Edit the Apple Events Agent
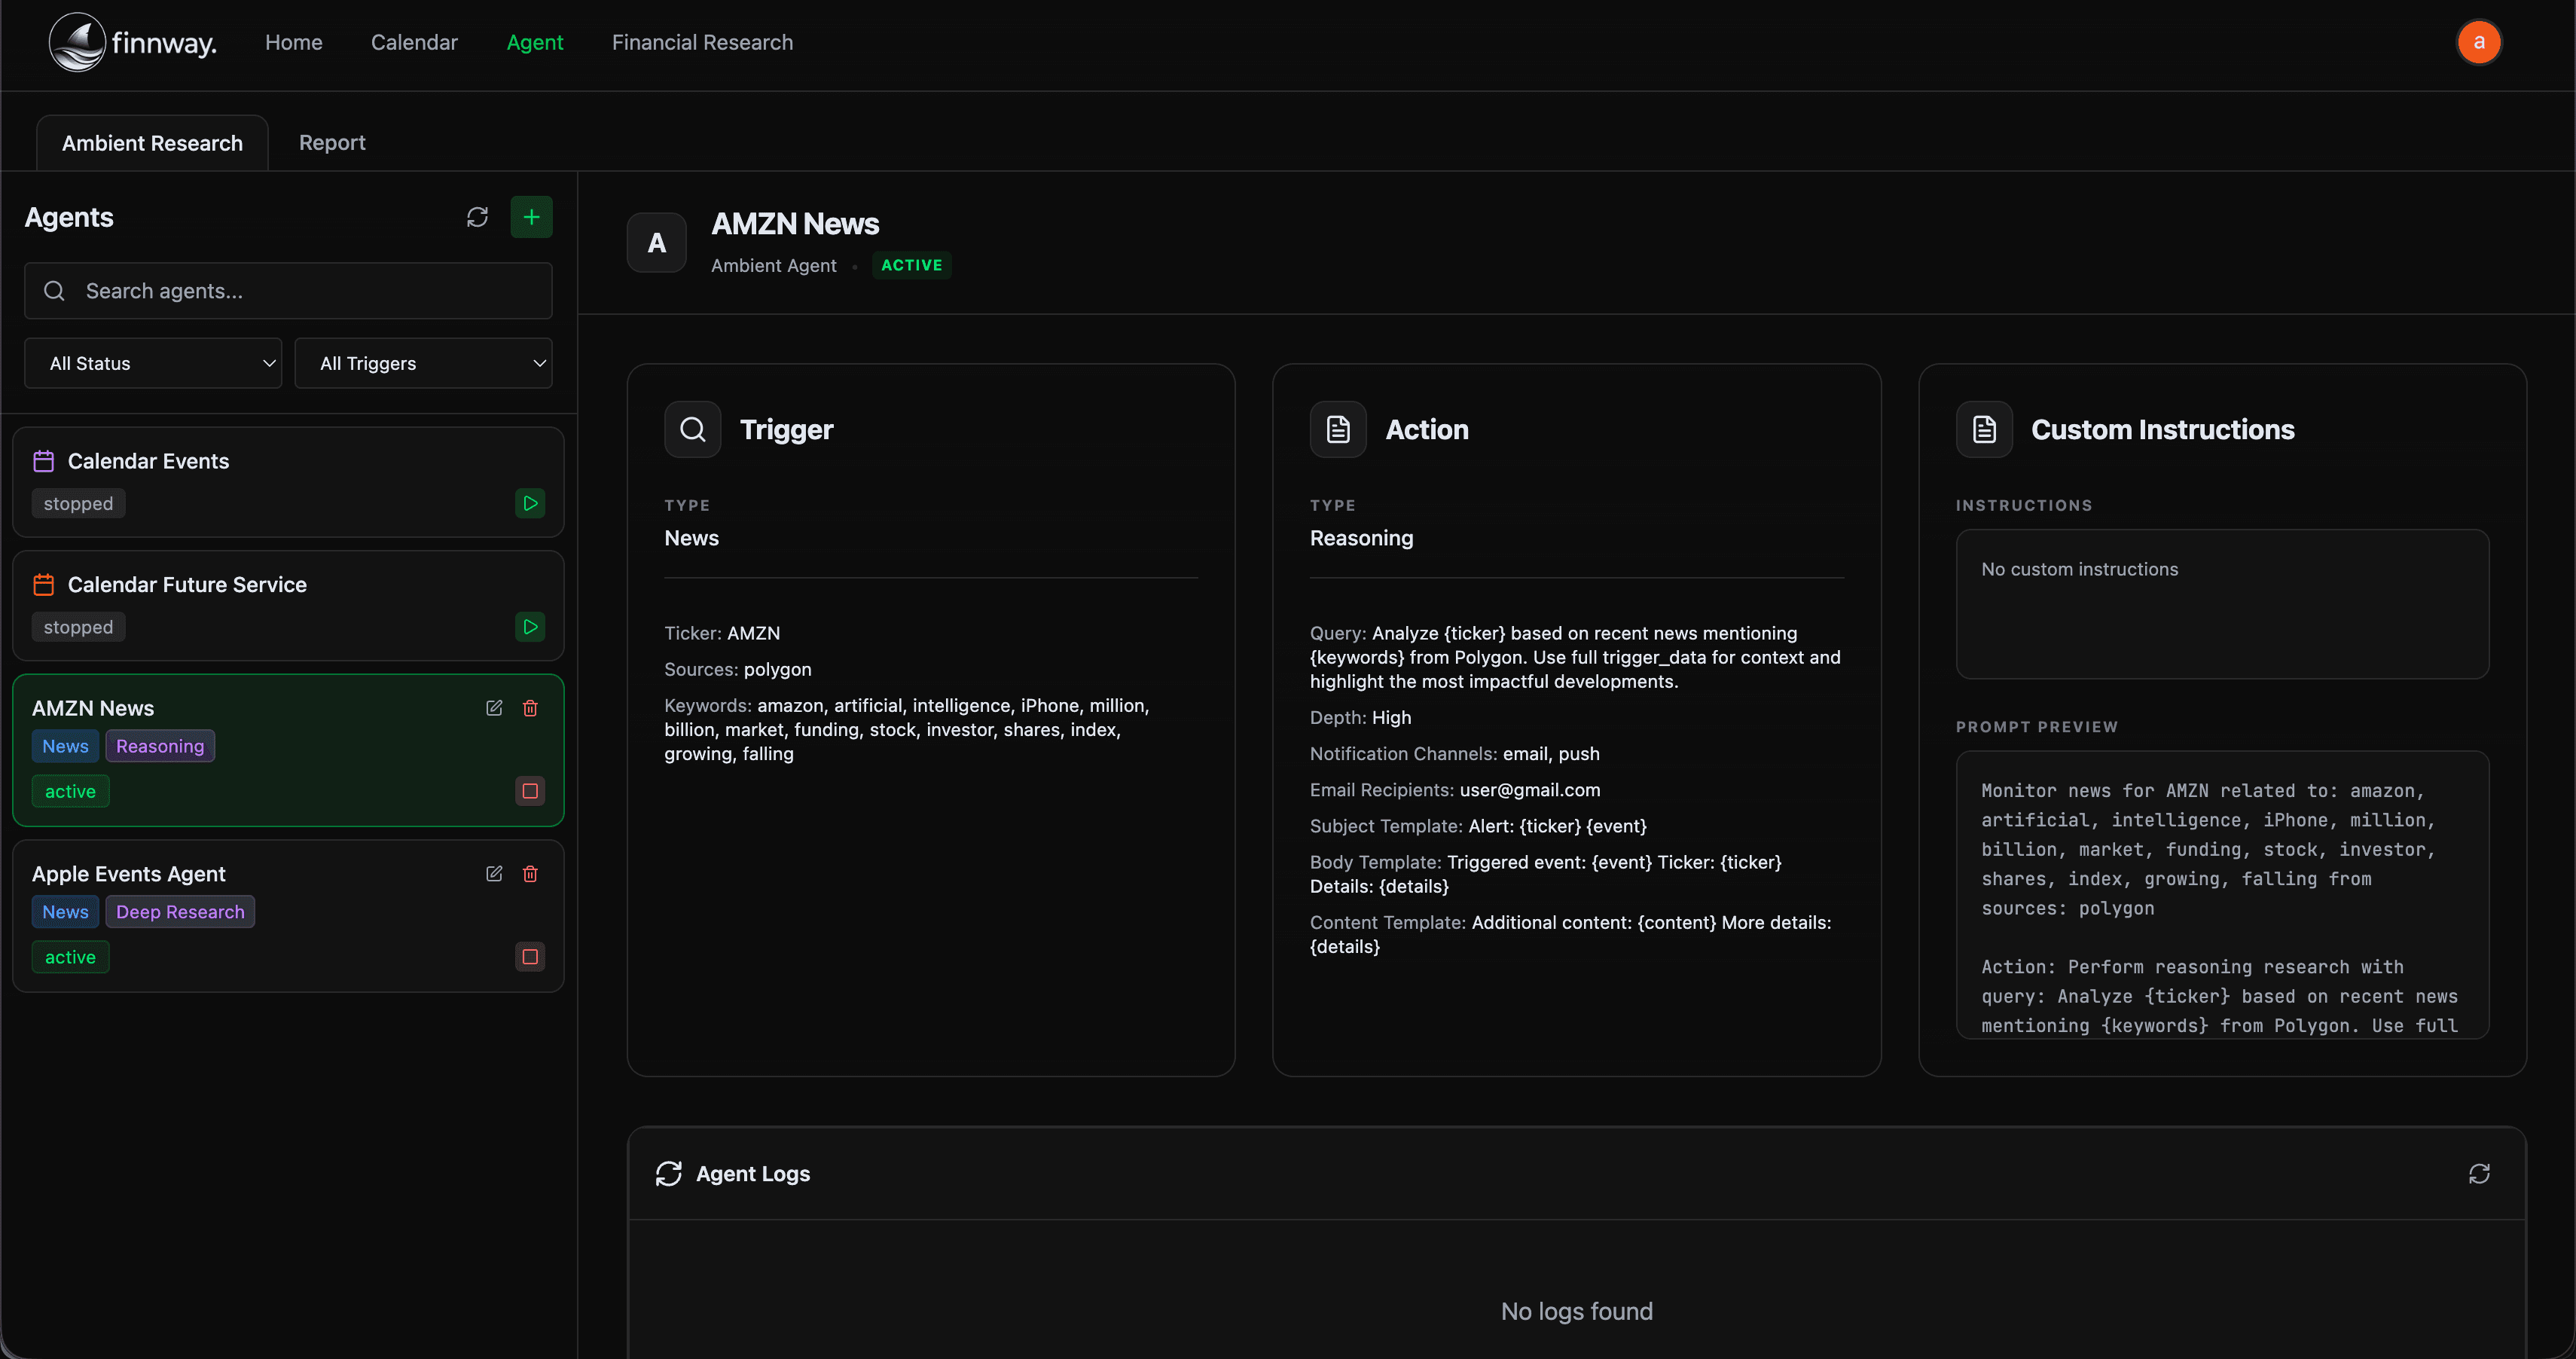Viewport: 2576px width, 1359px height. coord(494,874)
